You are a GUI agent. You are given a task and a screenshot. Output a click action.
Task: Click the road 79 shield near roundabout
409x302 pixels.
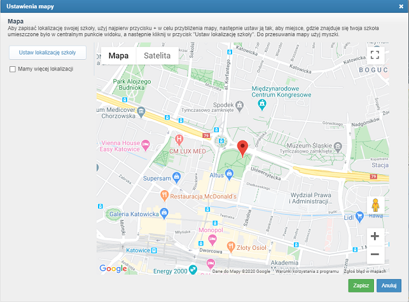pyautogui.click(x=206, y=135)
